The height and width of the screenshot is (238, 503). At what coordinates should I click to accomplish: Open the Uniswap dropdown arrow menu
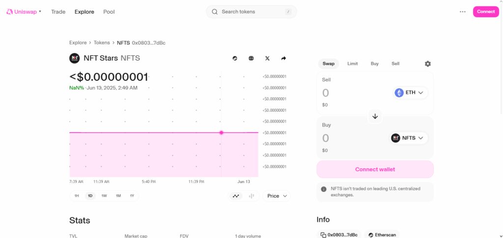(x=40, y=12)
